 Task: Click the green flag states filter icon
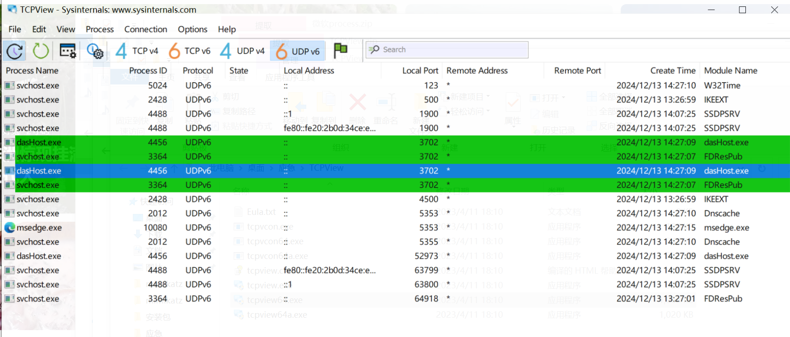point(340,50)
